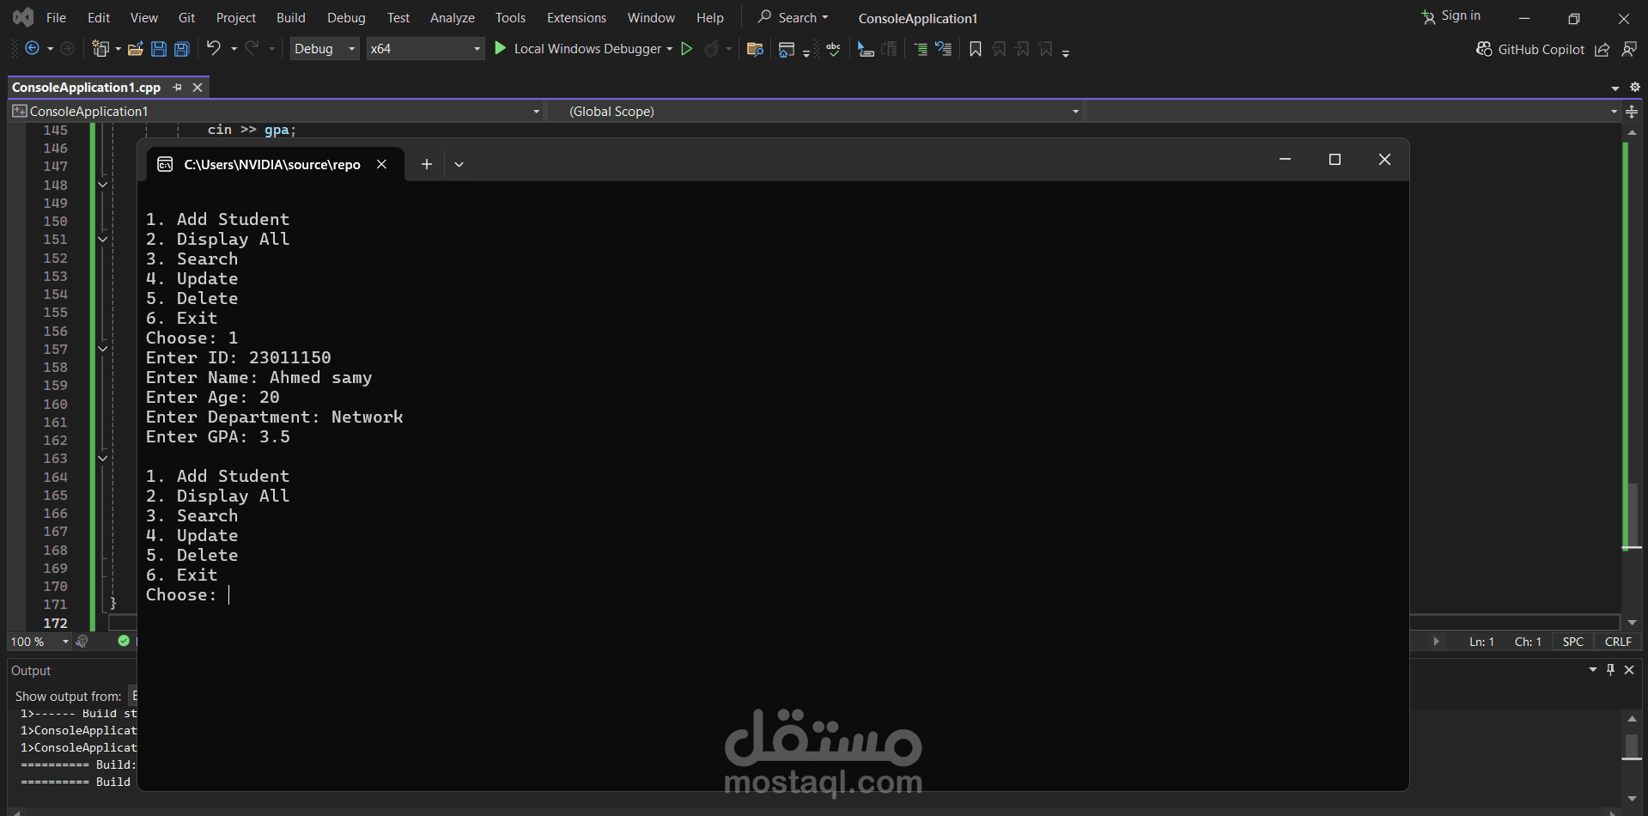1648x816 pixels.
Task: Collapse code block at line 163
Action: click(x=102, y=458)
